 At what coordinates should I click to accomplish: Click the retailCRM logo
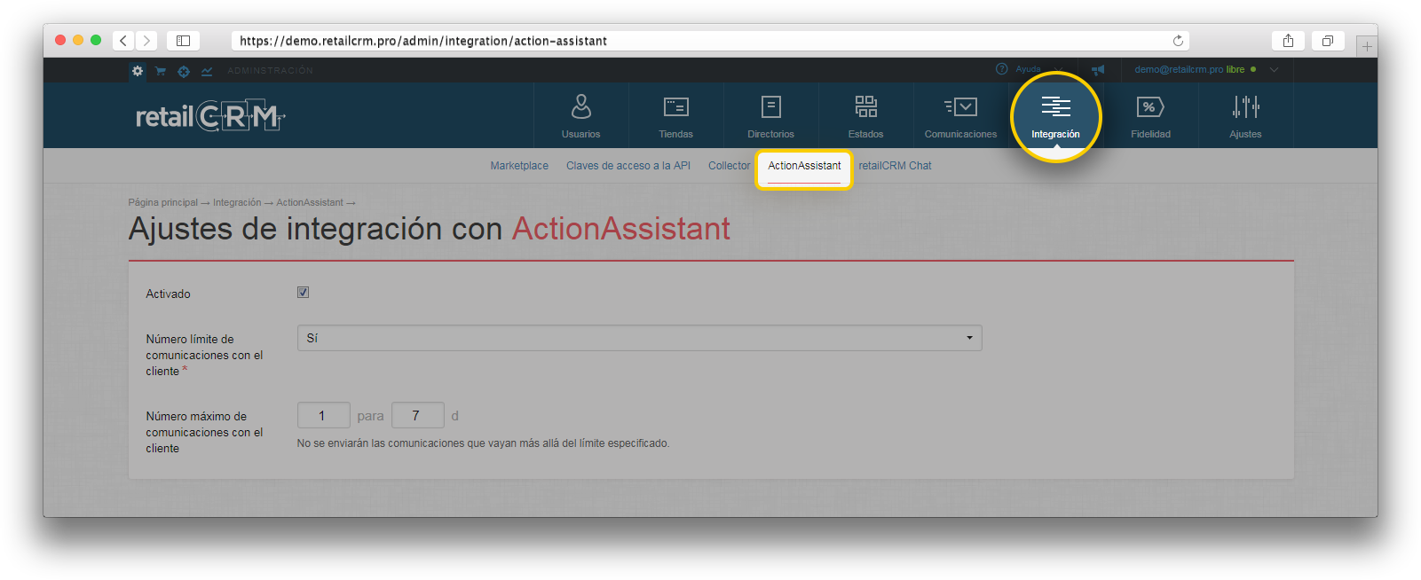pos(210,116)
